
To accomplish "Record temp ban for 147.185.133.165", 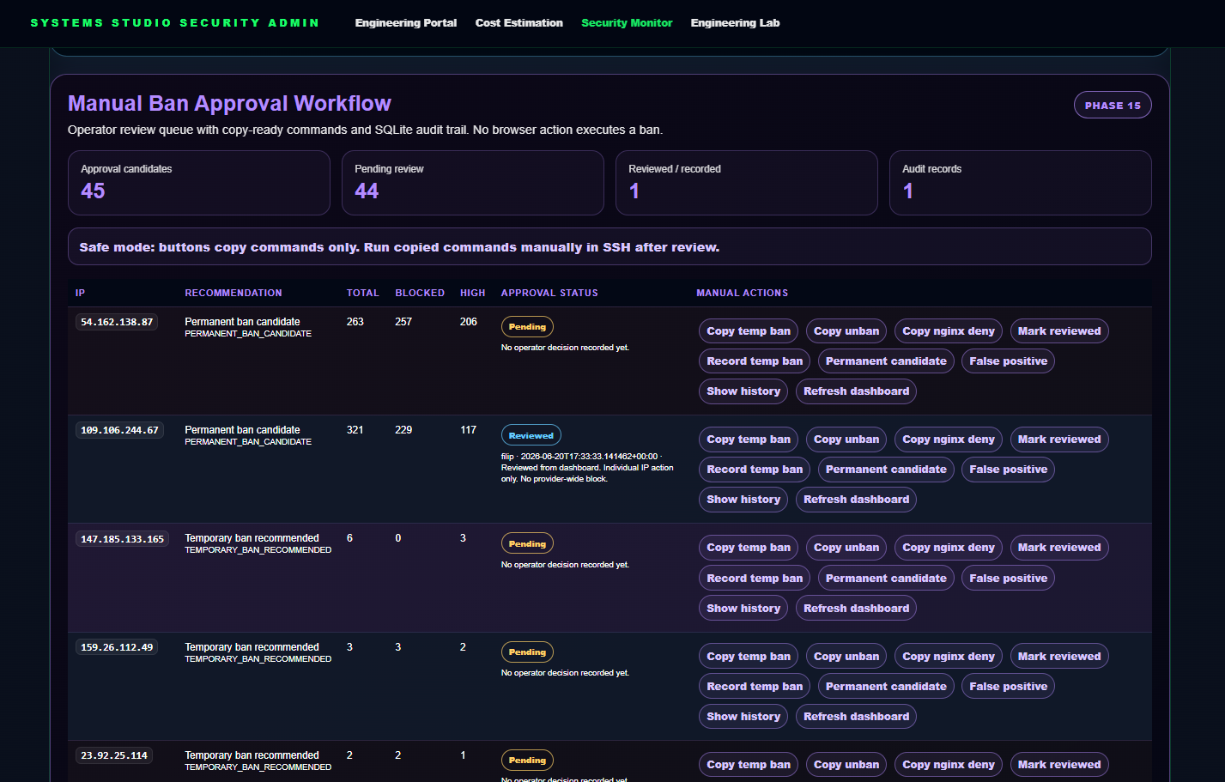I will tap(755, 579).
